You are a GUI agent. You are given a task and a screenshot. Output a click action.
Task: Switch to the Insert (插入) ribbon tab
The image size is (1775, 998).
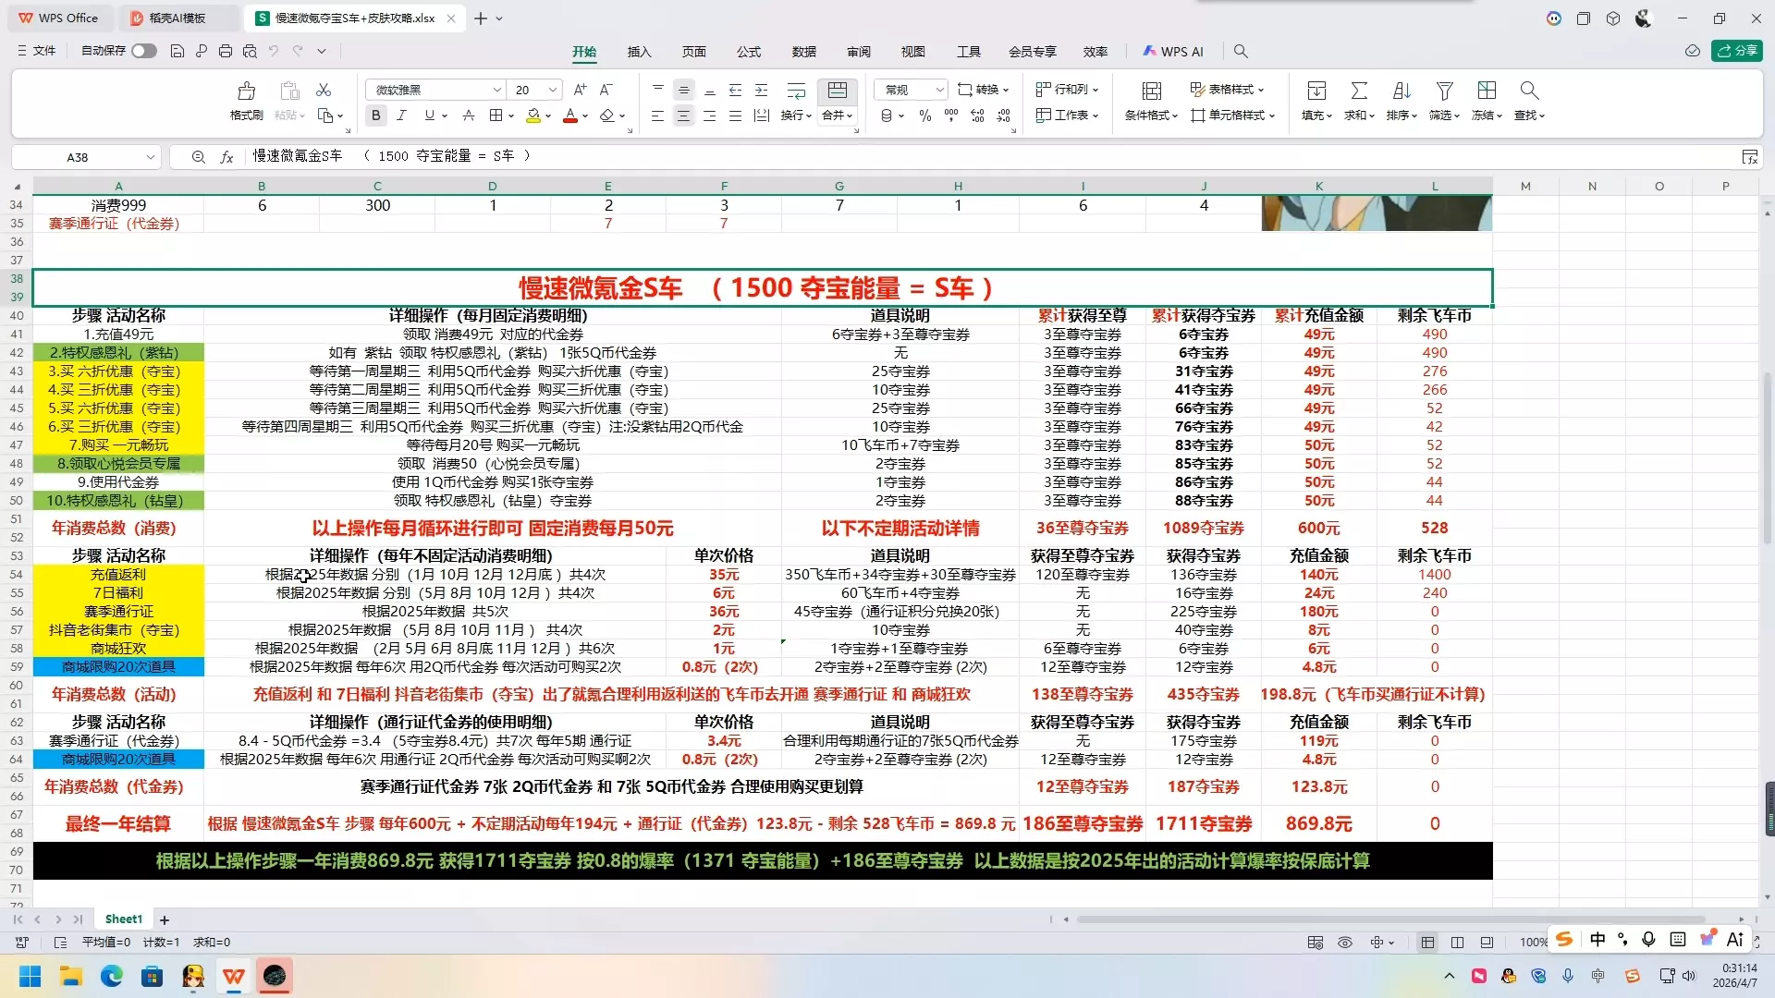639,52
